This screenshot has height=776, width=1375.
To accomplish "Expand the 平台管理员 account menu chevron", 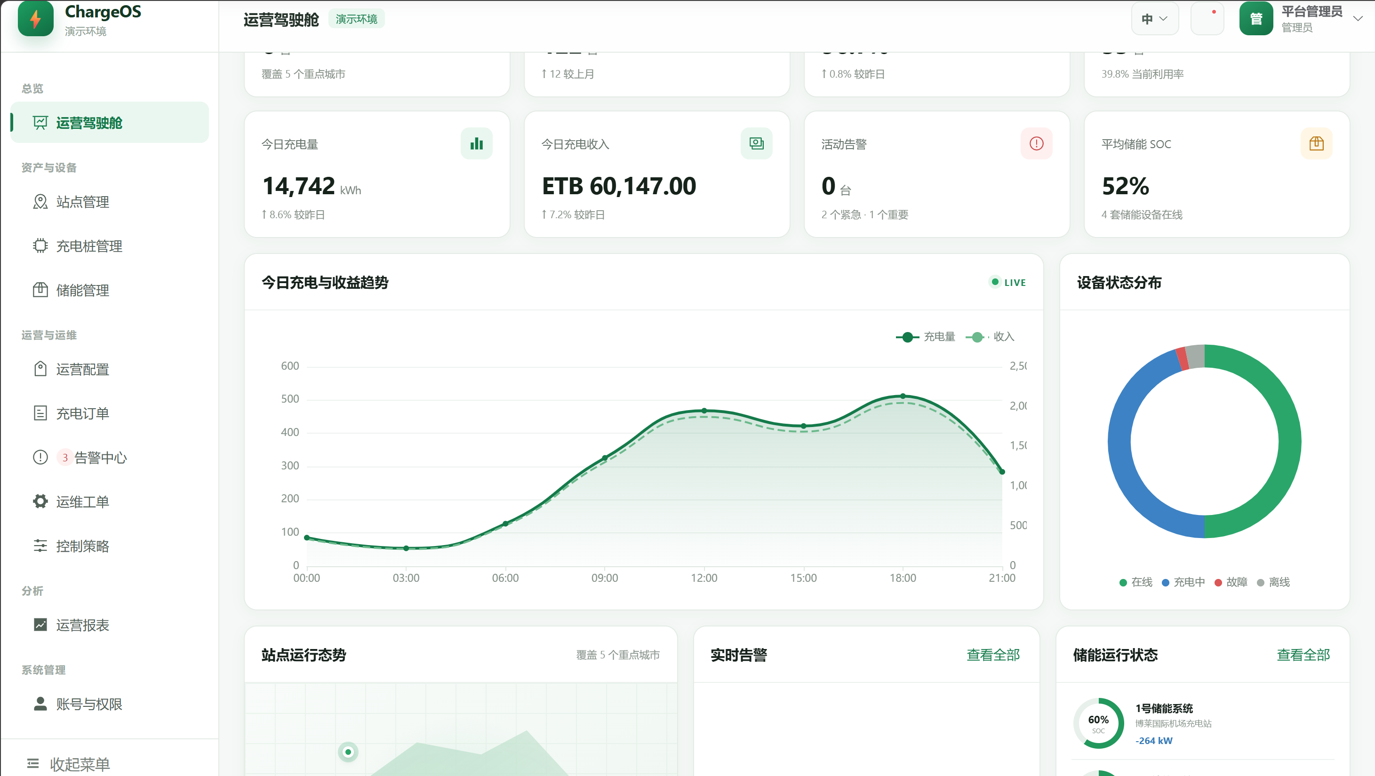I will [x=1358, y=19].
